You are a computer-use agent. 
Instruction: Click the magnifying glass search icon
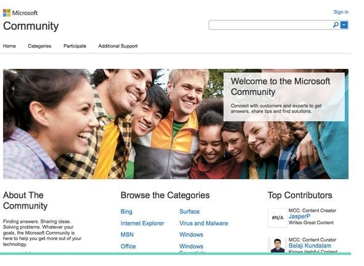tap(336, 25)
